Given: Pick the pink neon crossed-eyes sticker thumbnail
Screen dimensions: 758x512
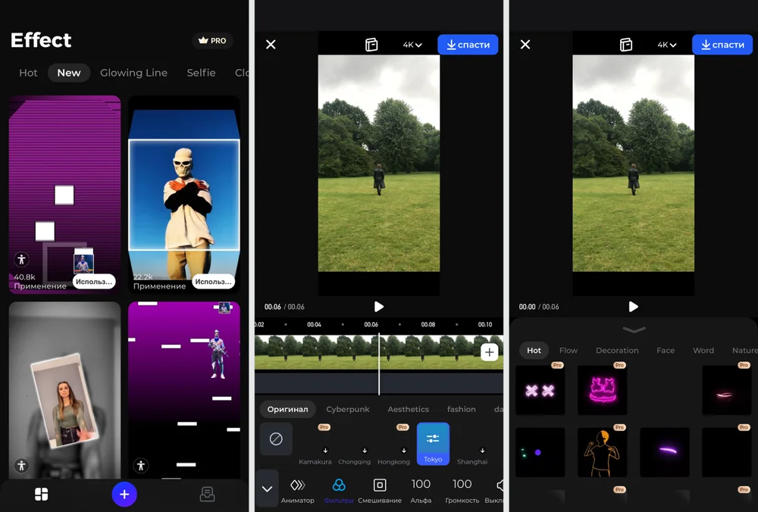Looking at the screenshot, I should [540, 391].
